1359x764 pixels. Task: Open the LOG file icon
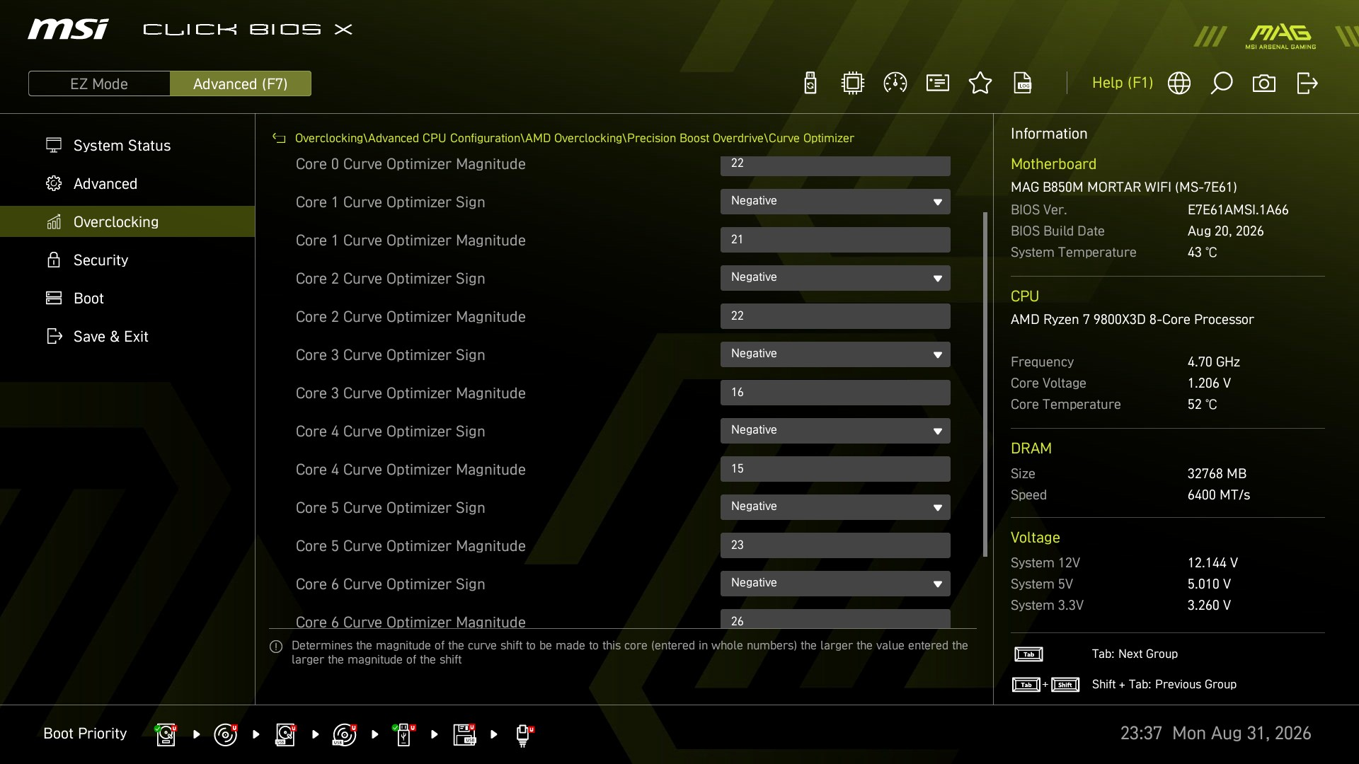pos(1023,83)
